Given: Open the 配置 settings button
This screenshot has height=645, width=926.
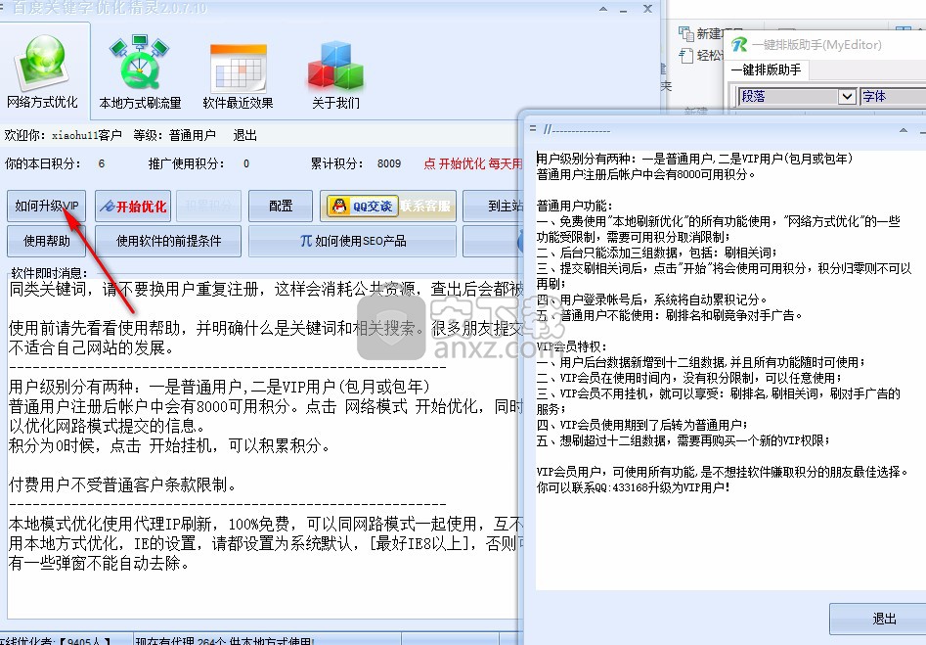Looking at the screenshot, I should [x=281, y=206].
